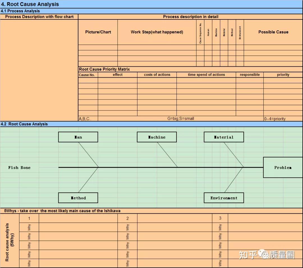Click the 5Whys column number 2 cell
The image size is (303, 268).
(x=127, y=218)
